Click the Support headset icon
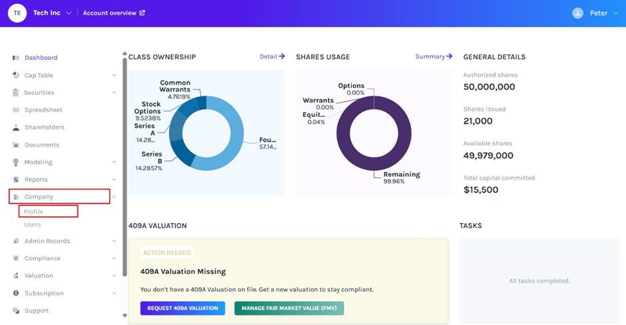 point(16,310)
